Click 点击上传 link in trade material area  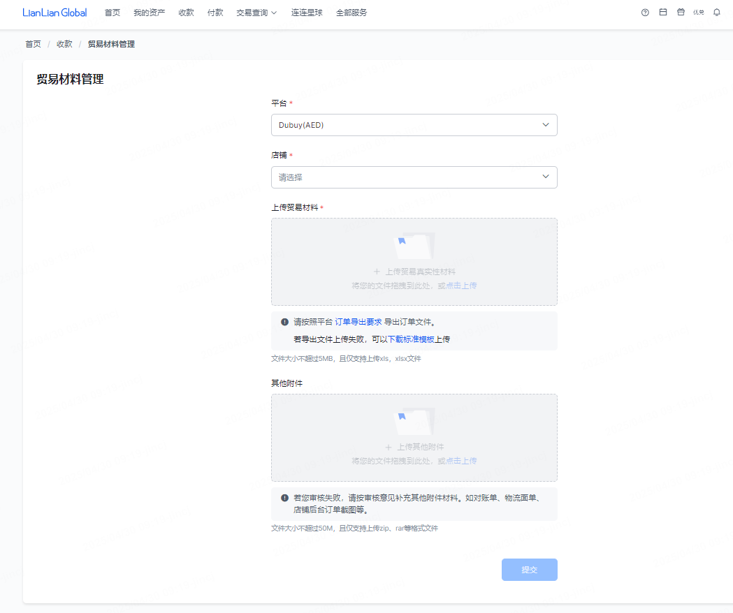coord(461,286)
